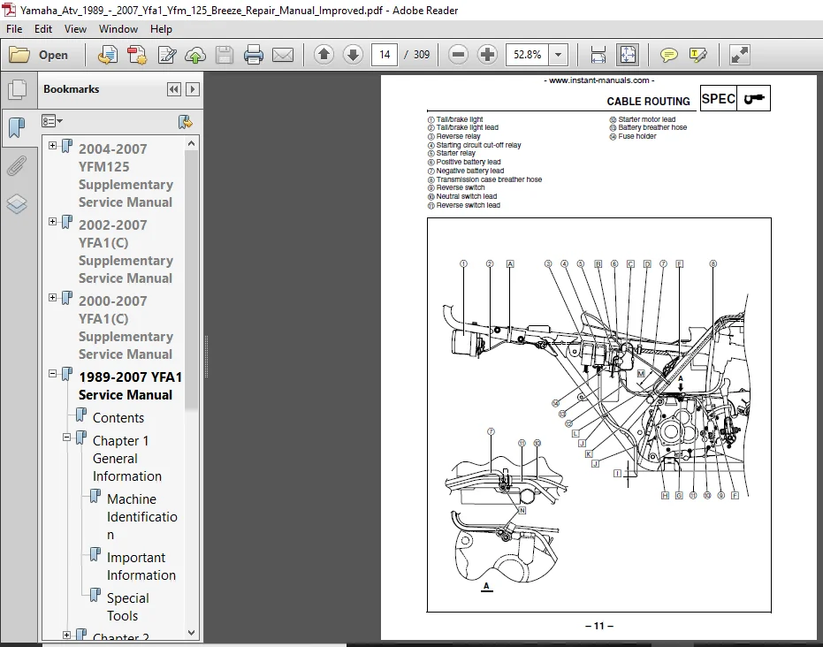Screen dimensions: 823x647
Task: Click the Bookmarks panel icon in the sidebar
Action: point(17,127)
